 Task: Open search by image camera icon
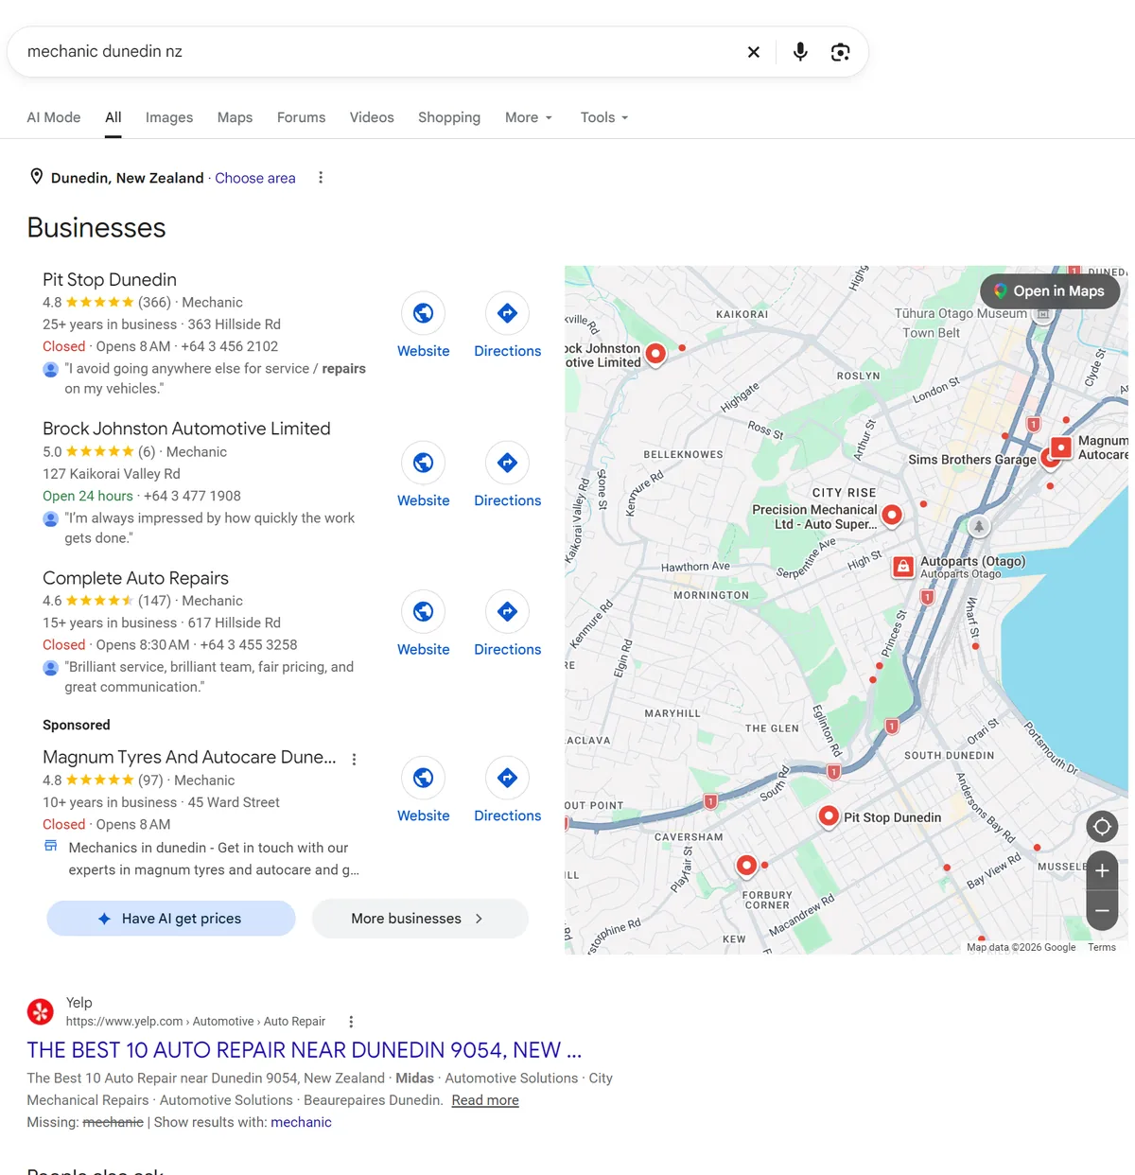(840, 52)
